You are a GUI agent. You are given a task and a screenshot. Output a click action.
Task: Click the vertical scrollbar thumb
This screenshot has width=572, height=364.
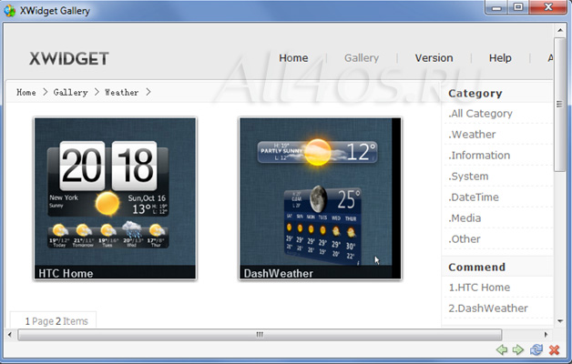[560, 105]
